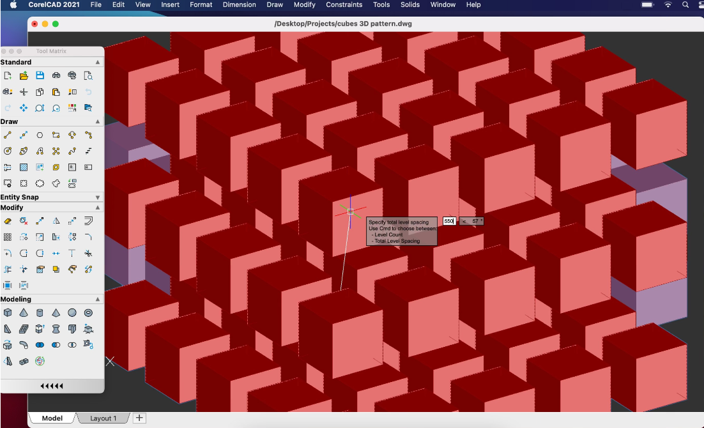Open the Constraints menu
Image resolution: width=704 pixels, height=428 pixels.
[344, 4]
